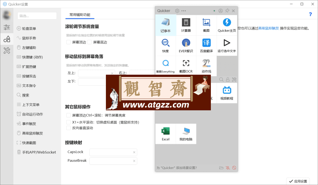
Task: Follow the 高级鼠标触发 hyperlink
Action: pyautogui.click(x=269, y=28)
